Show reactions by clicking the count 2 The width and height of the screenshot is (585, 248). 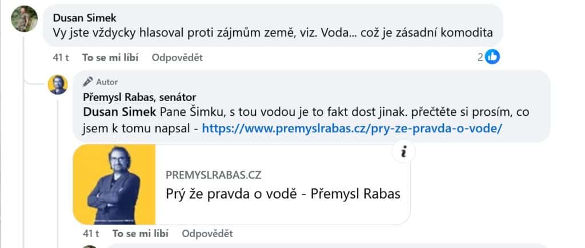tap(480, 56)
